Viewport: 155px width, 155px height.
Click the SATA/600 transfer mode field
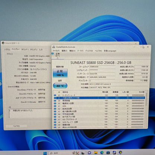[102, 77]
